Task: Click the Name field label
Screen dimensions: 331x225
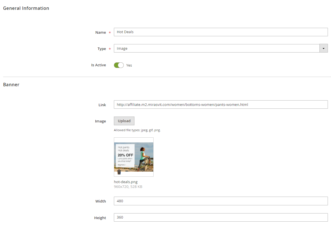Action: click(100, 33)
